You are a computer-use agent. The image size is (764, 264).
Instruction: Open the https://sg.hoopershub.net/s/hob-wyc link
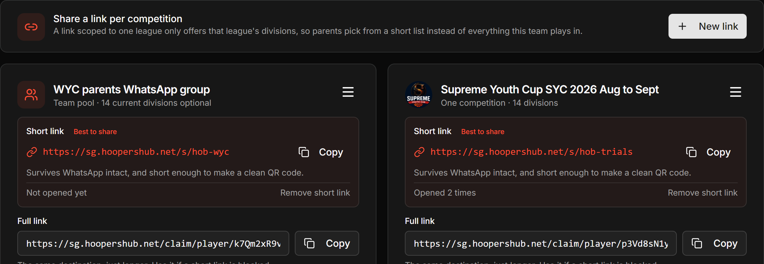point(136,152)
